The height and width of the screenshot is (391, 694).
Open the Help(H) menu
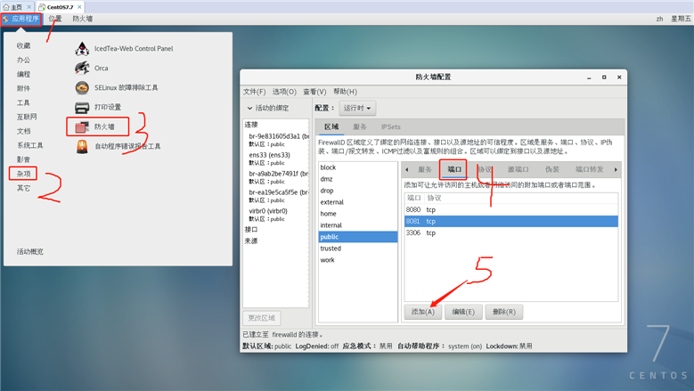coord(346,92)
